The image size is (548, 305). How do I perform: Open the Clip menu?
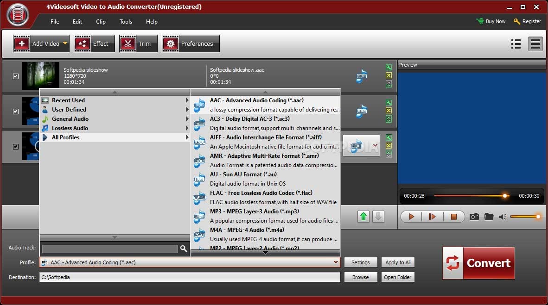[101, 22]
